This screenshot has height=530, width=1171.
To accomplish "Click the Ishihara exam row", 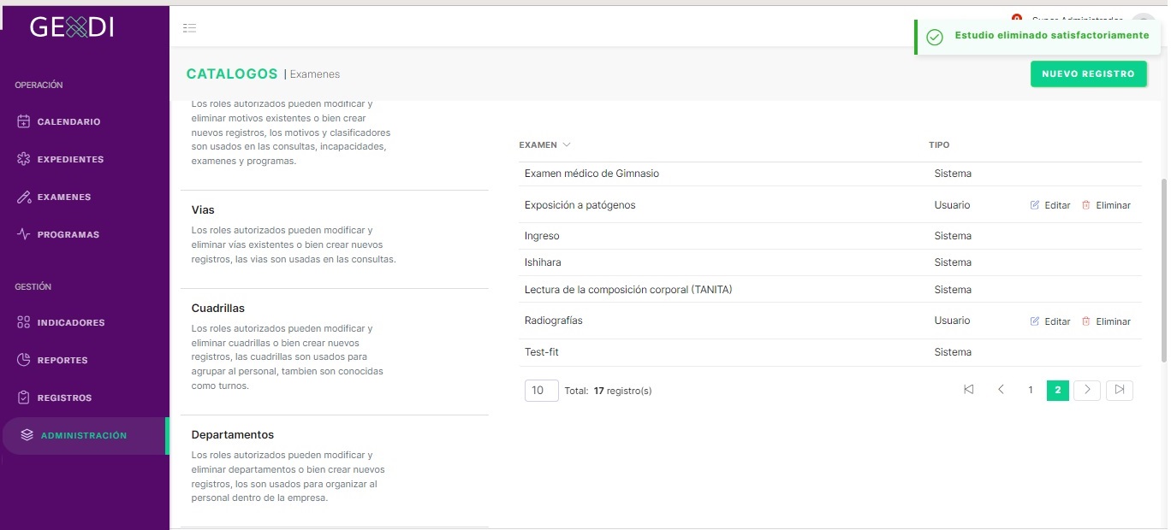I will tap(830, 262).
